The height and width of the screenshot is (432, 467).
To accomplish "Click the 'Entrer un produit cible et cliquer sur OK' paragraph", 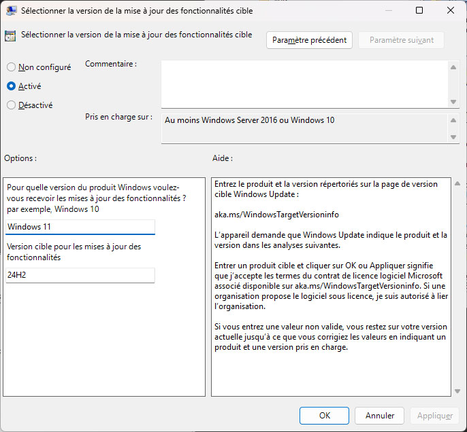I will [331, 286].
